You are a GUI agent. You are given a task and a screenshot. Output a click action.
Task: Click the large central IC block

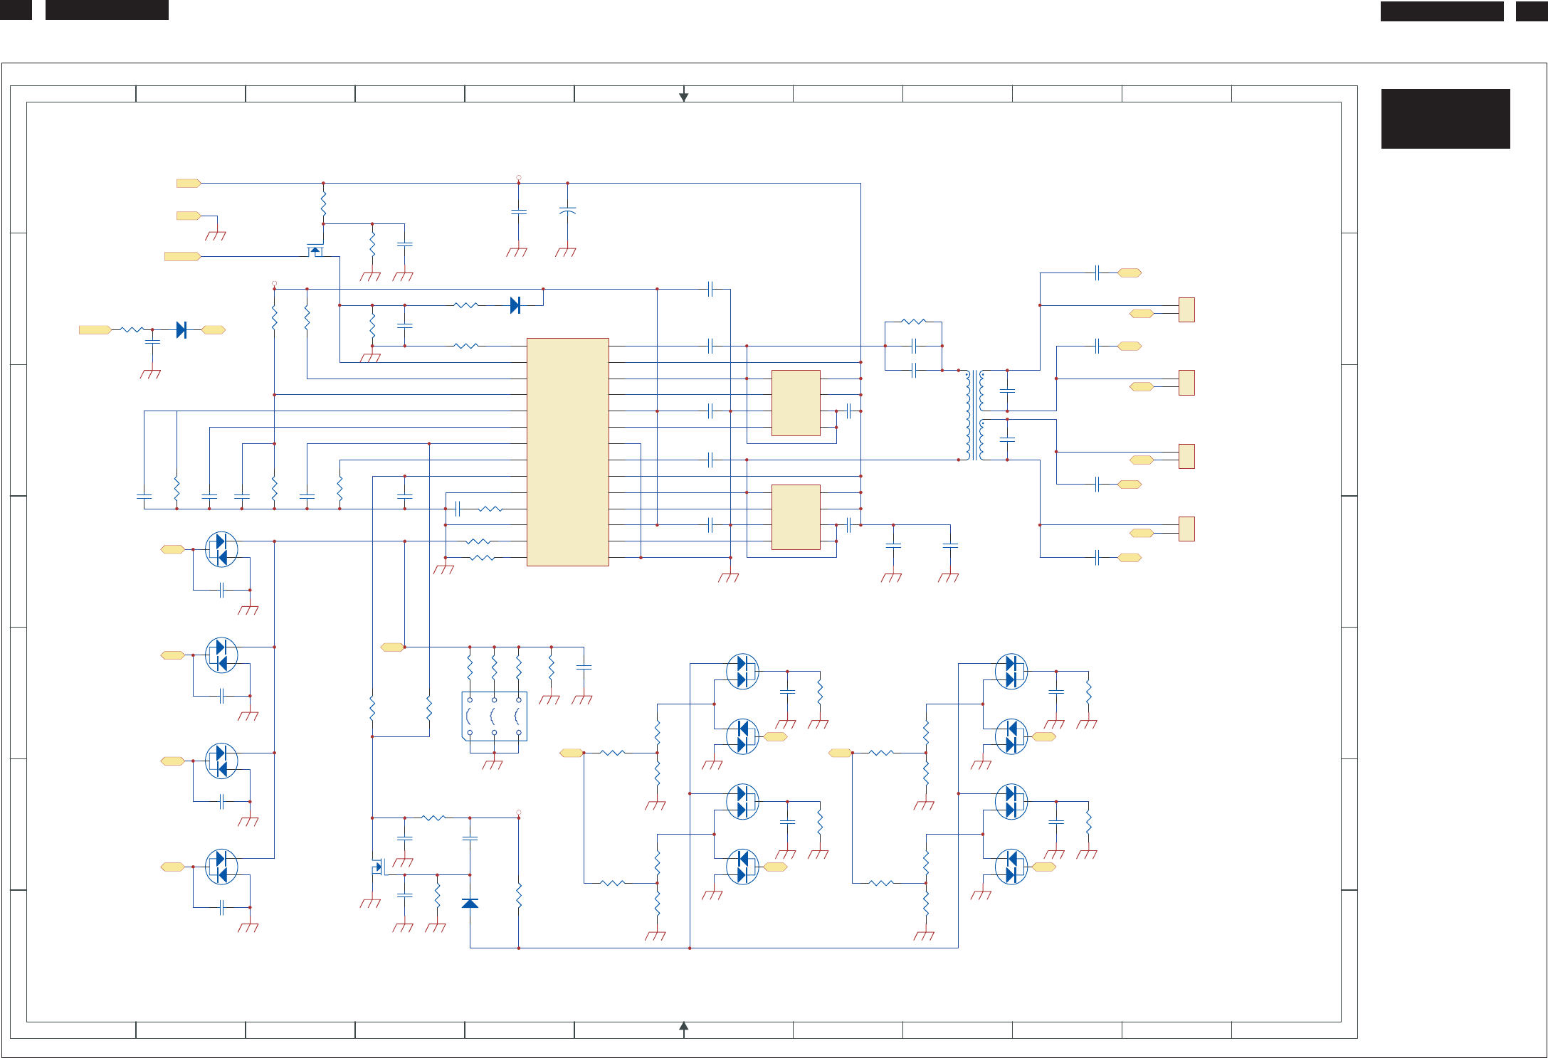click(x=567, y=452)
